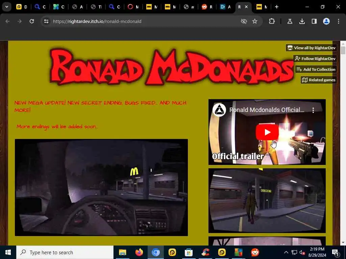Launch Firefox from the taskbar
346x259 pixels.
[x=139, y=252]
